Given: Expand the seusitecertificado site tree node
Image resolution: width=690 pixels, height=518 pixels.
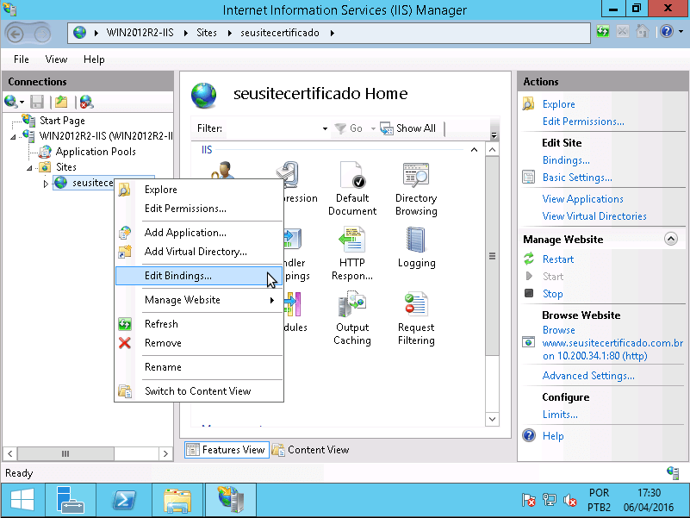Looking at the screenshot, I should click(x=46, y=184).
